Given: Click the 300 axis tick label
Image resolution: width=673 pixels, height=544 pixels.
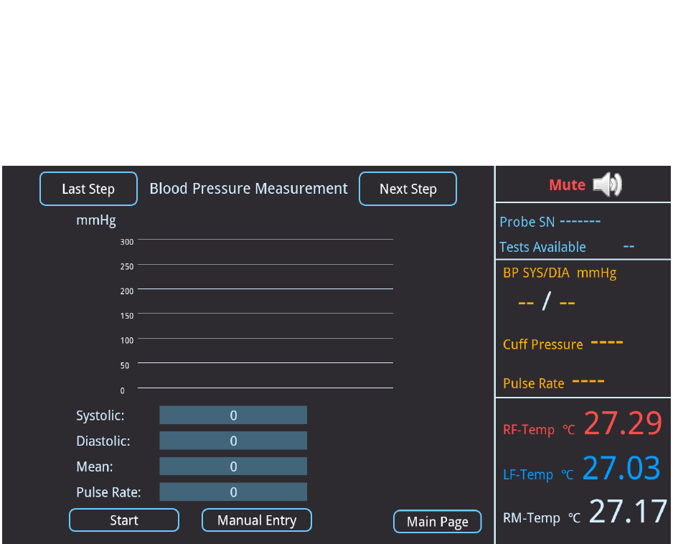Looking at the screenshot, I should 126,242.
